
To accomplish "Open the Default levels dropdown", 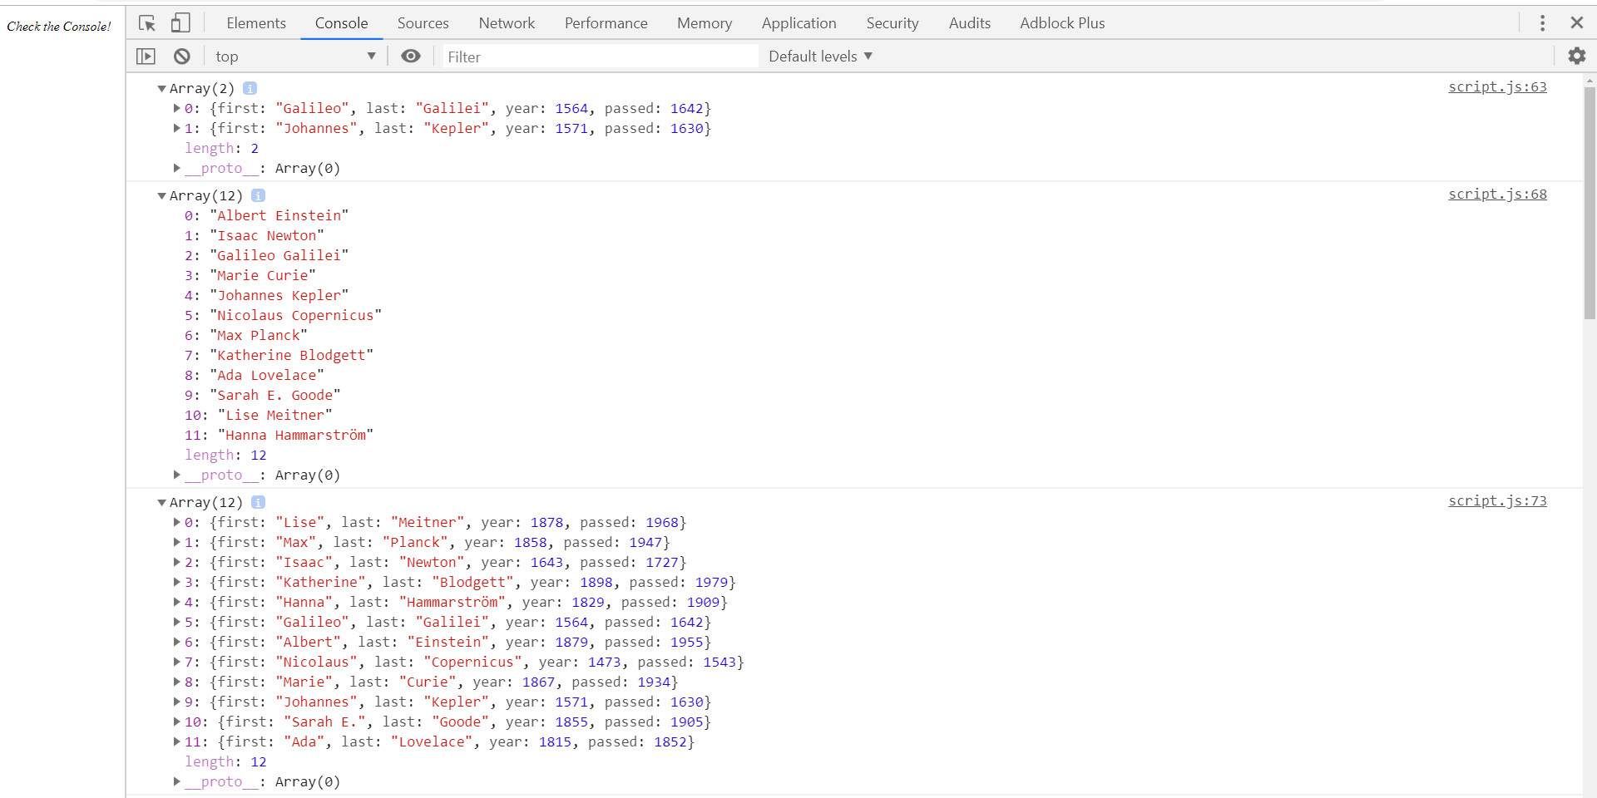I will click(x=820, y=57).
